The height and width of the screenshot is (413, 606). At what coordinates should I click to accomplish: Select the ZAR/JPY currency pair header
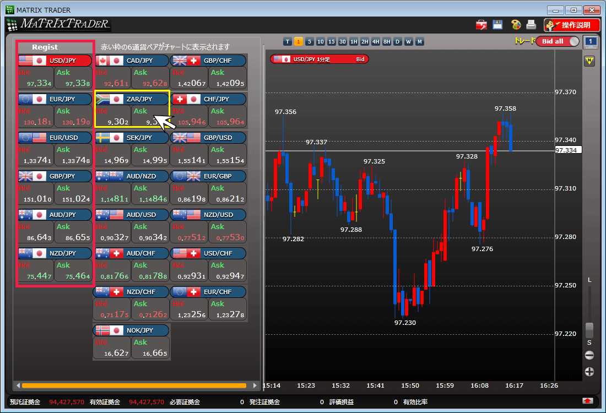tap(132, 99)
